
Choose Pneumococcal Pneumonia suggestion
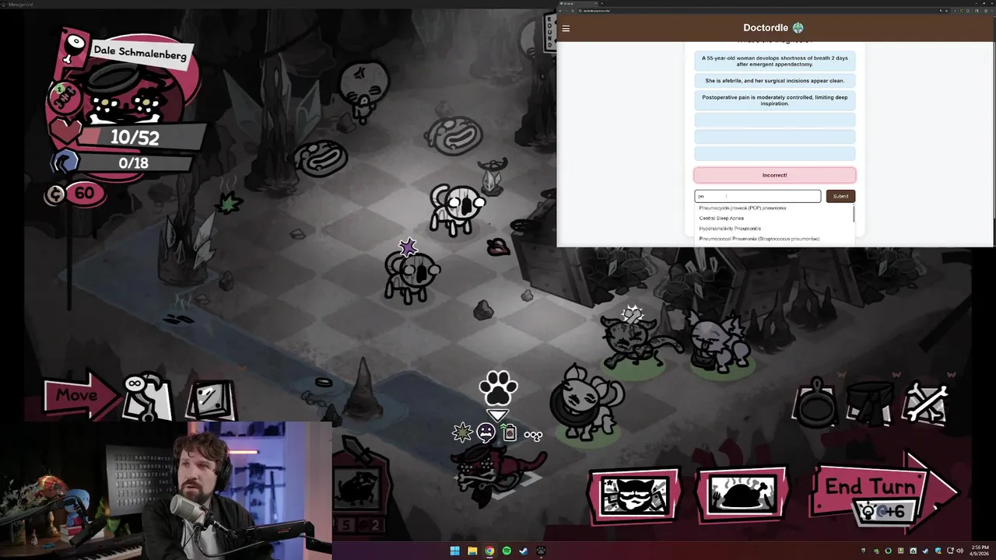tap(774, 239)
